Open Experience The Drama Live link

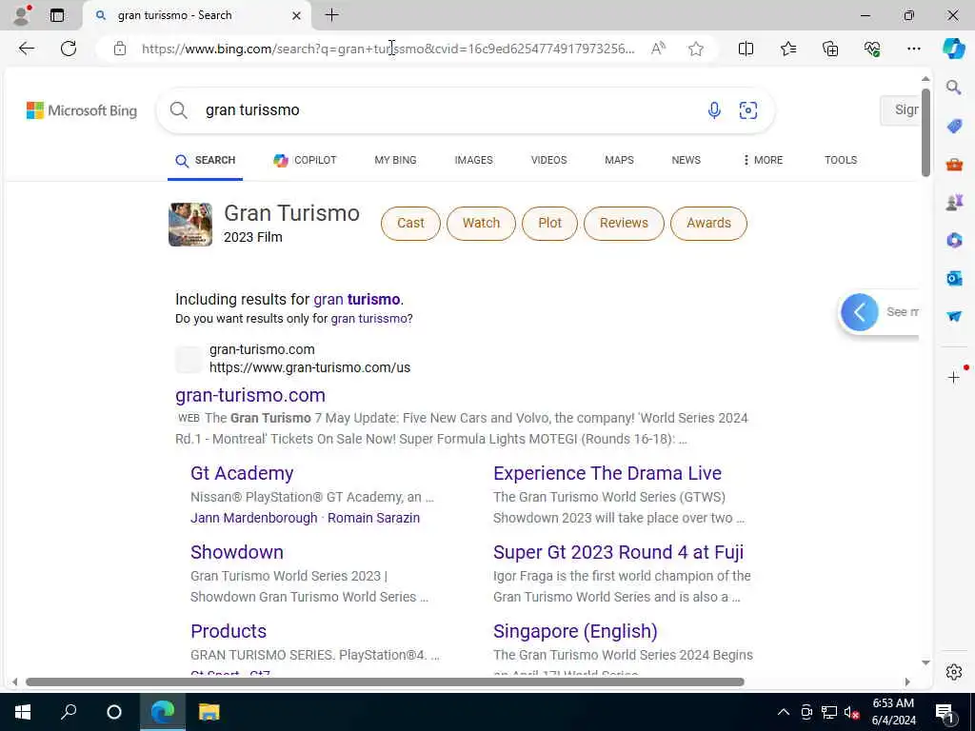pos(607,474)
